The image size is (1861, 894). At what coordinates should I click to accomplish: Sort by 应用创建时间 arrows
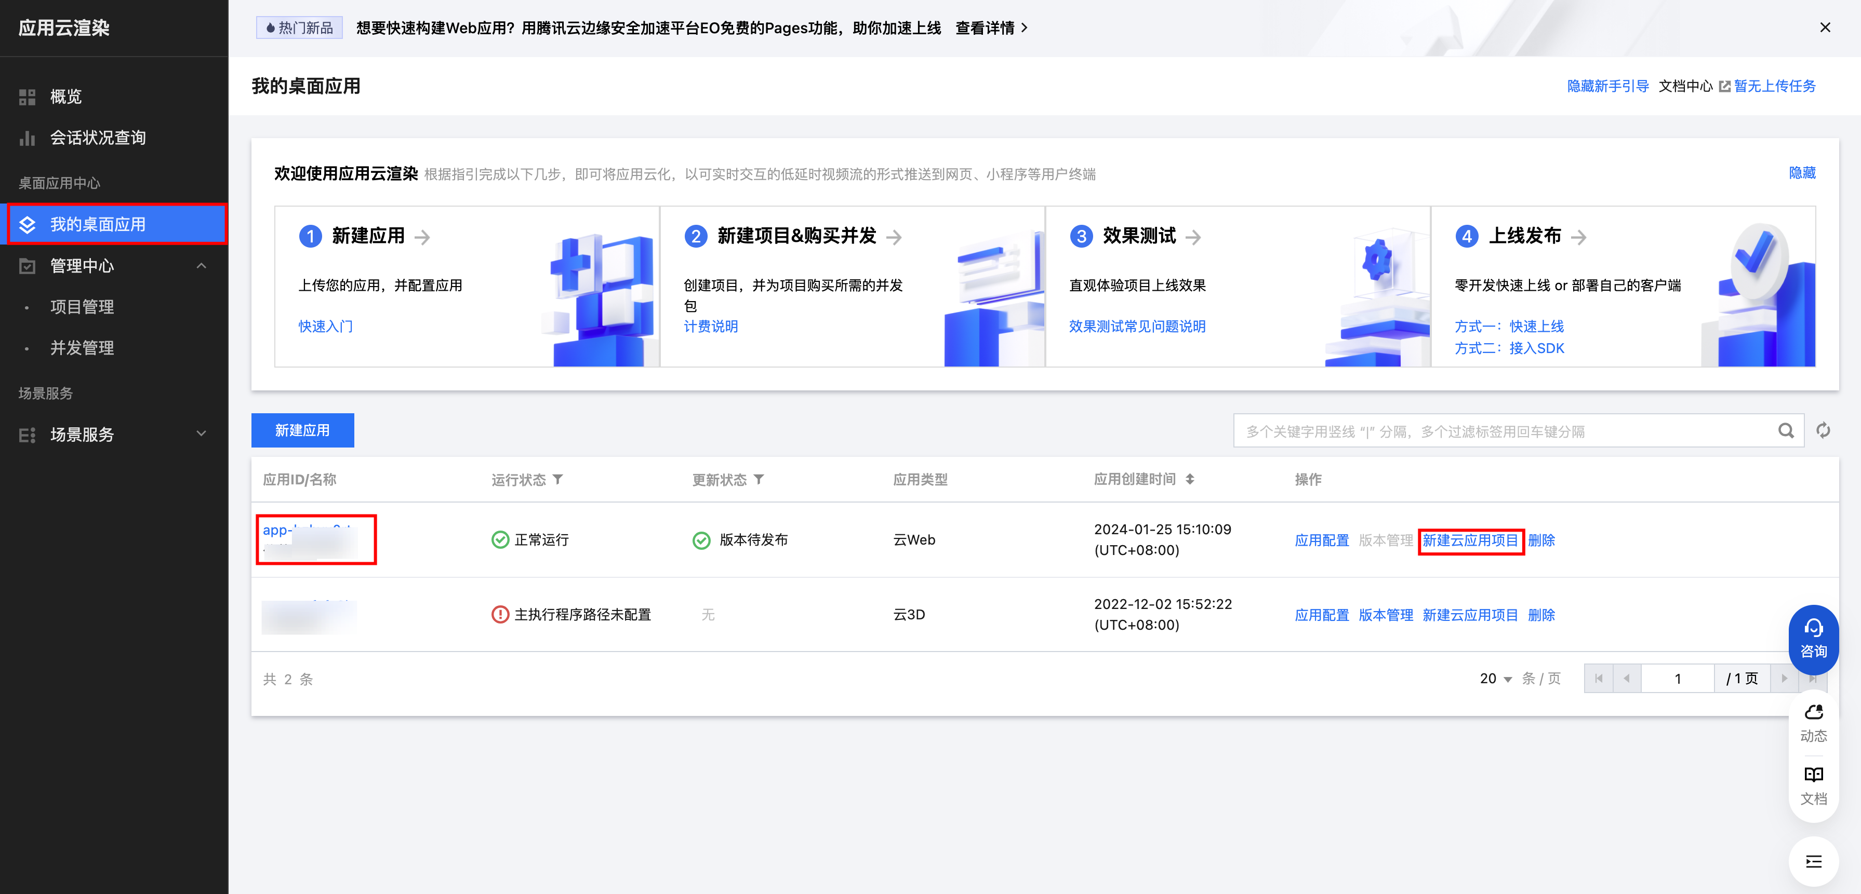point(1190,480)
